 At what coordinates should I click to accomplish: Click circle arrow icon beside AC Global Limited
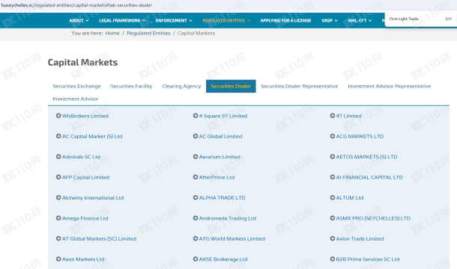pos(196,136)
